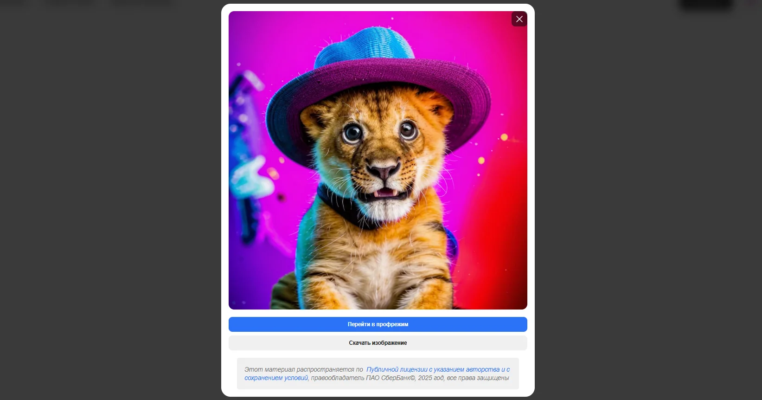Click the cub's left eye in the picture
The image size is (762, 400).
coord(353,133)
